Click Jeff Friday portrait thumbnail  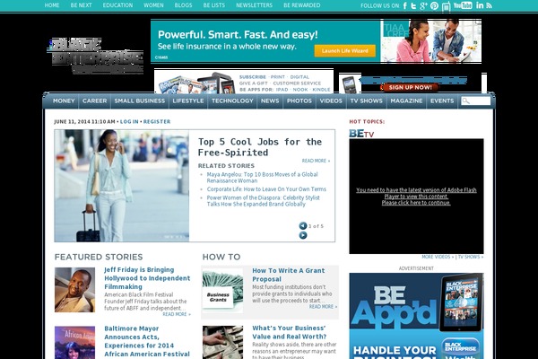tap(74, 290)
